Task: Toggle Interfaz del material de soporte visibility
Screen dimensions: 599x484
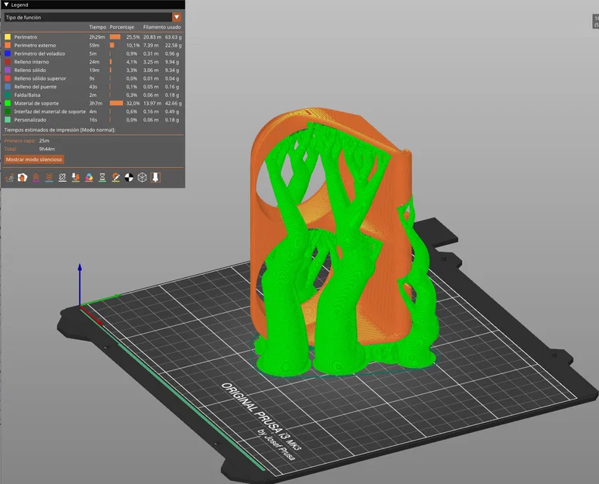Action: [x=93, y=112]
